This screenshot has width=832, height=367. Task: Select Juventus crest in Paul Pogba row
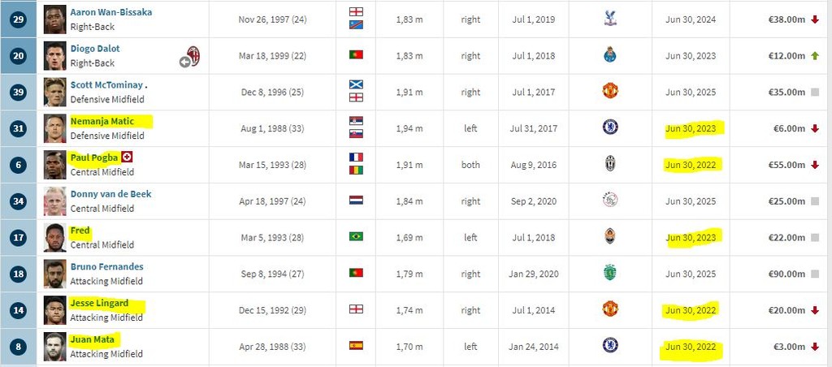click(x=610, y=164)
